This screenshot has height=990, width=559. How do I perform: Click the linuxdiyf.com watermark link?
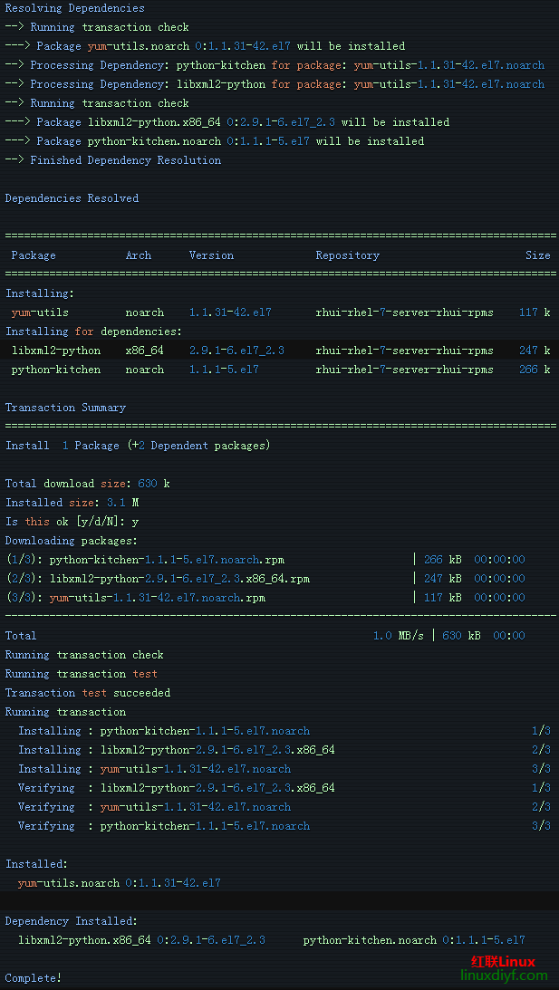pyautogui.click(x=504, y=976)
